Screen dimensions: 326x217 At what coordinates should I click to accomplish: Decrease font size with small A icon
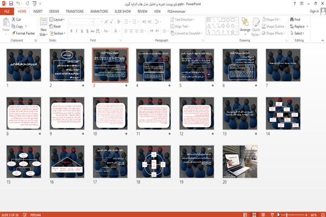111,22
